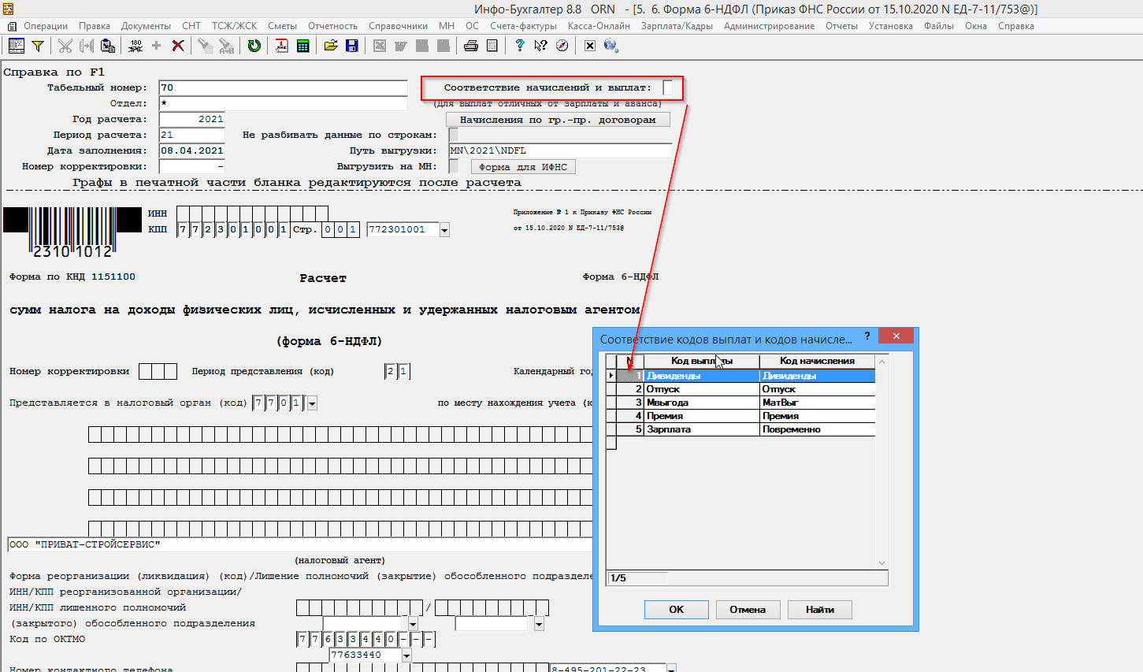Click the dialog's question mark help button

867,336
